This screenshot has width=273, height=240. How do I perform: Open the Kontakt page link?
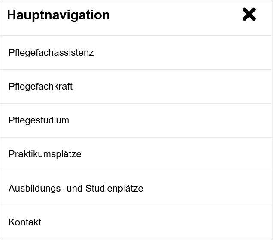(25, 222)
